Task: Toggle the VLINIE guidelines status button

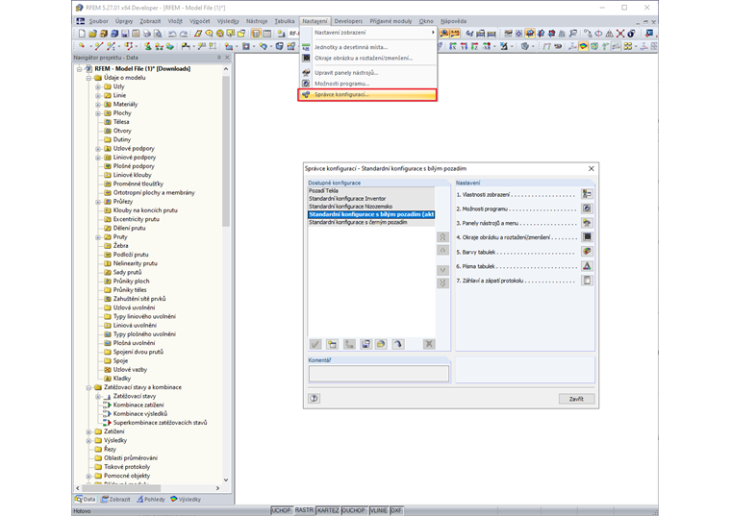Action: [x=378, y=510]
